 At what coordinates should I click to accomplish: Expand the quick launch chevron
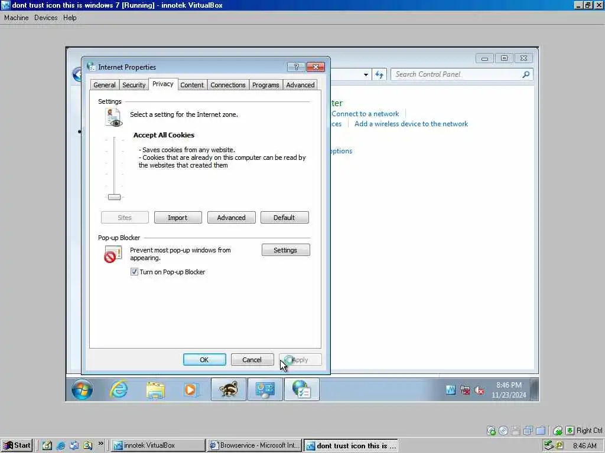click(x=100, y=444)
